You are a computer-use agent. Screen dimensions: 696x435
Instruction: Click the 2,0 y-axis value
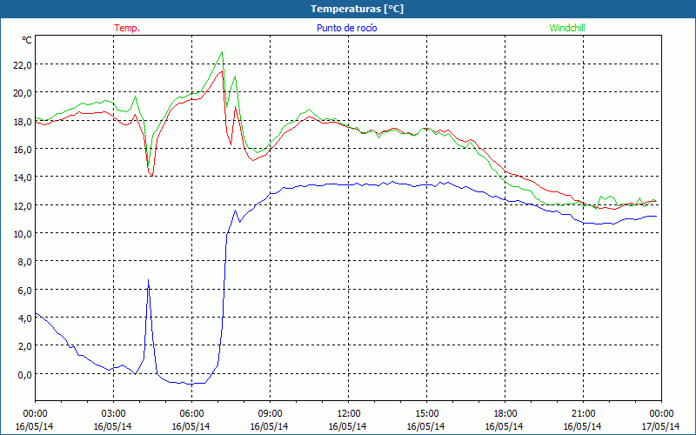click(x=25, y=346)
